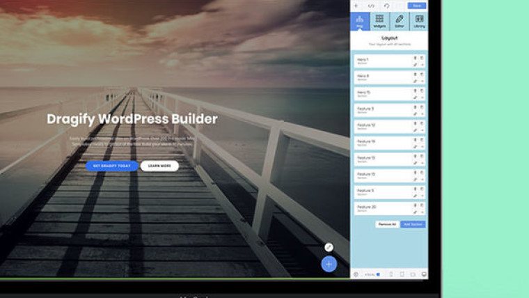This screenshot has height=298, width=529.
Task: Click the undo arrow icon
Action: pos(386,6)
